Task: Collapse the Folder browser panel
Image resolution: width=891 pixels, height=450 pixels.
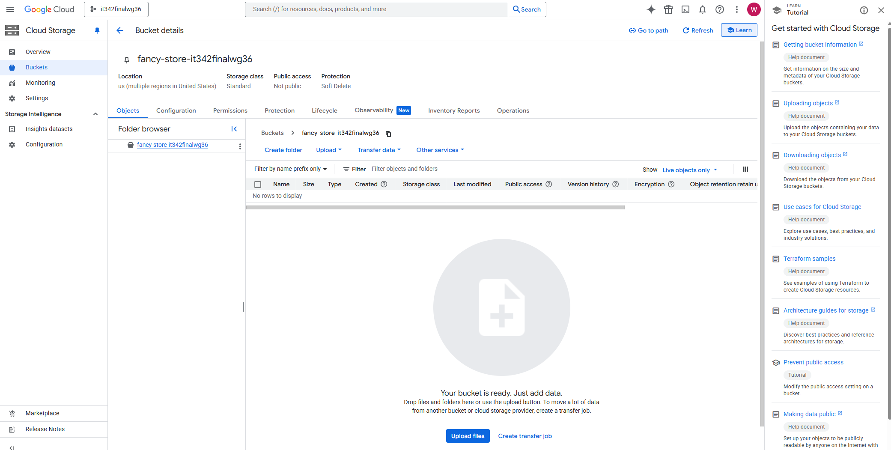Action: point(234,129)
